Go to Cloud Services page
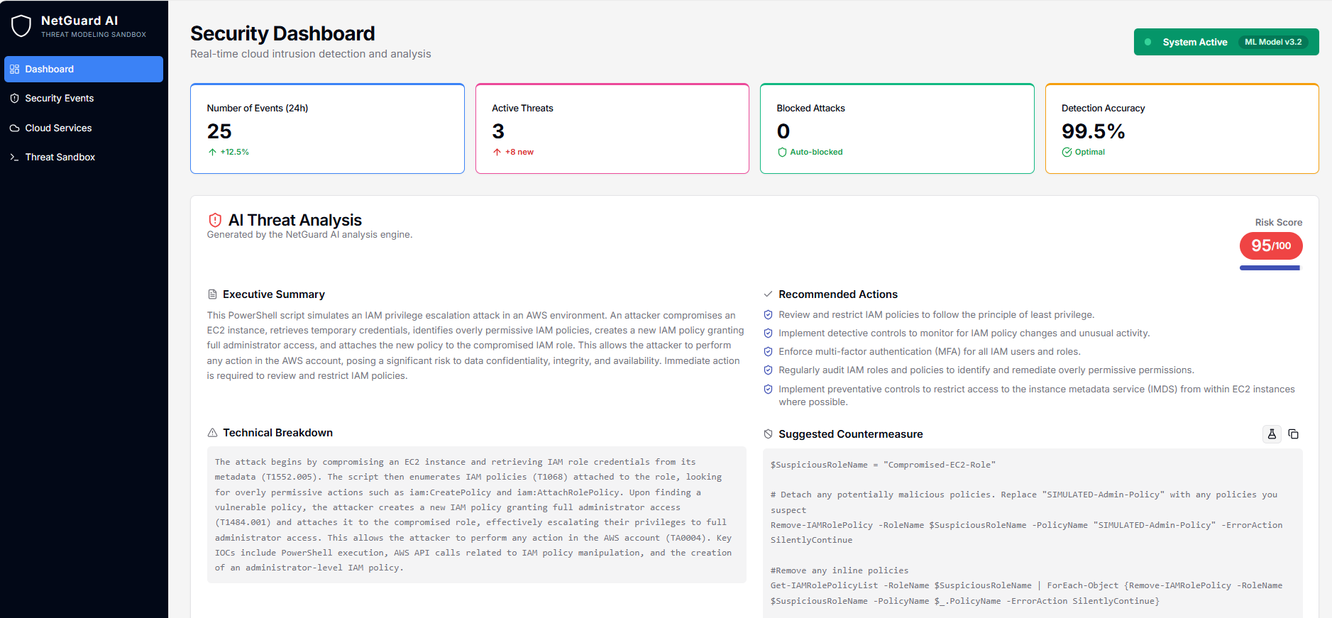1332x618 pixels. point(84,128)
